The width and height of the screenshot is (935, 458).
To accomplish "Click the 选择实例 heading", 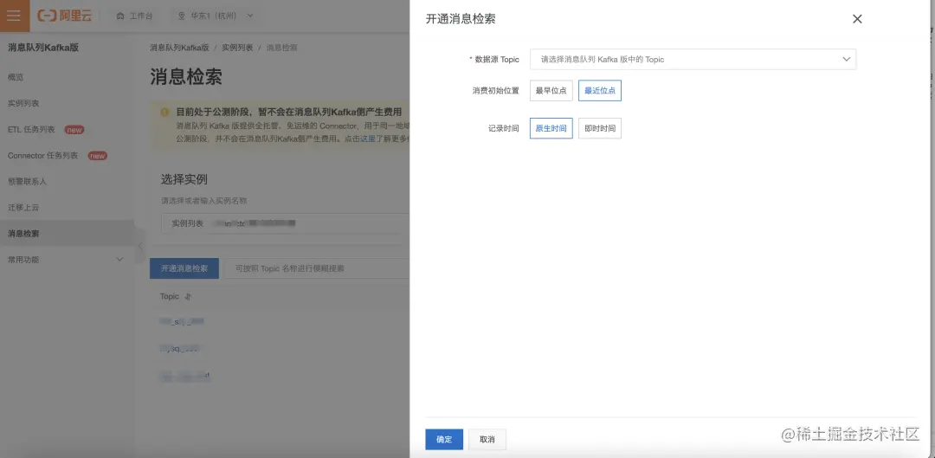I will pyautogui.click(x=184, y=179).
